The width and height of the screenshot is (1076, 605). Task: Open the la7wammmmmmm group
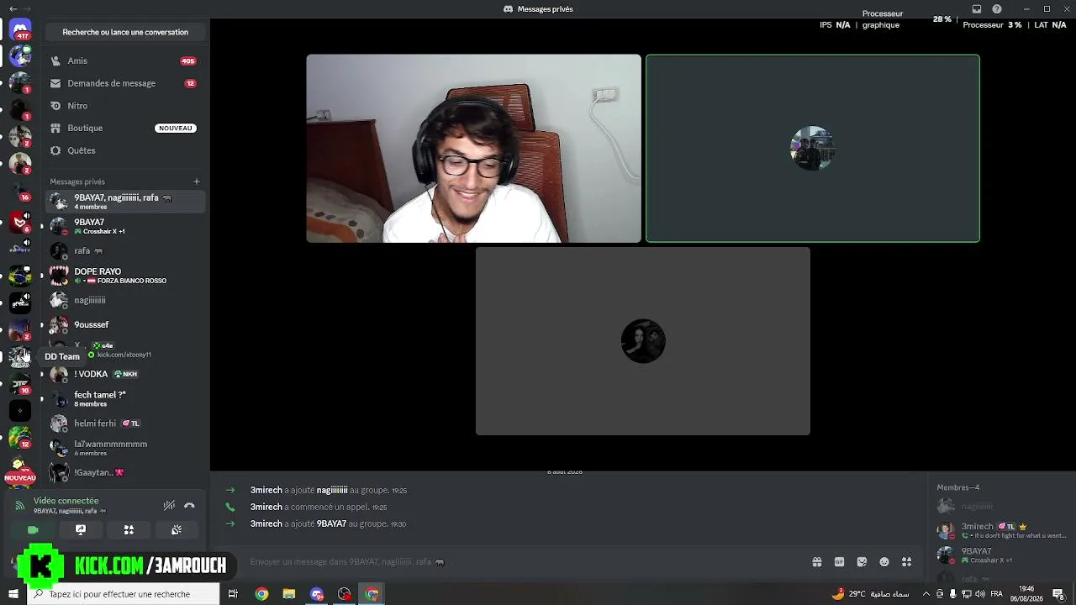pyautogui.click(x=125, y=448)
